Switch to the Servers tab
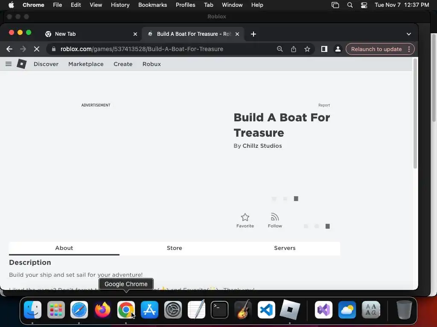This screenshot has width=437, height=327. 285,248
